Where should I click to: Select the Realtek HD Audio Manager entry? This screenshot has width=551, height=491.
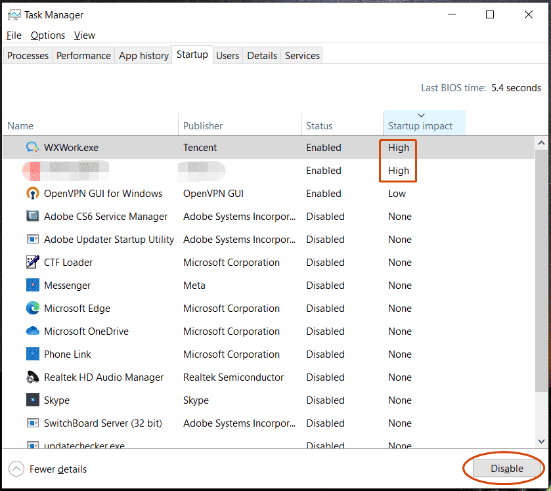[104, 377]
